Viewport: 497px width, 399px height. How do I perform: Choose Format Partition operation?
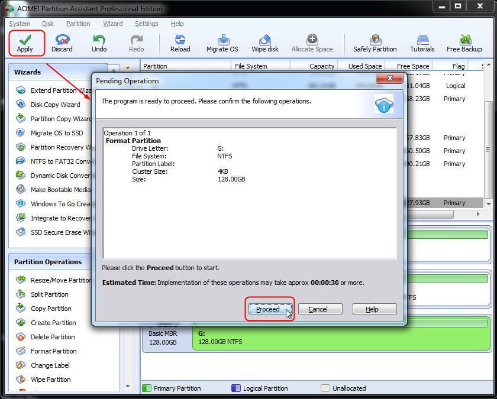click(47, 351)
